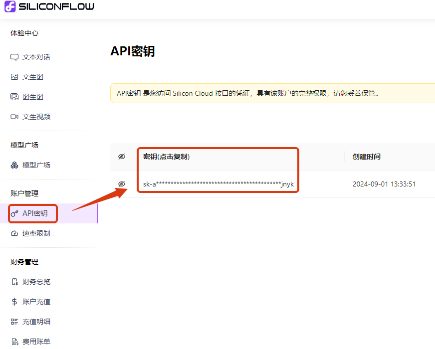This screenshot has height=349, width=435.
Task: Click the 密钥(点击复制) column header
Action: [167, 157]
